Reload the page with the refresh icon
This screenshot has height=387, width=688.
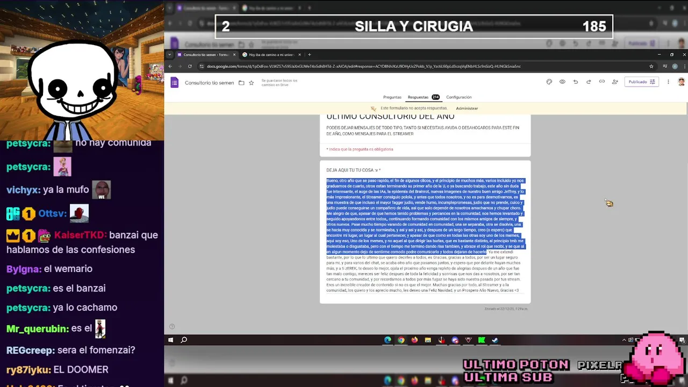(x=190, y=66)
